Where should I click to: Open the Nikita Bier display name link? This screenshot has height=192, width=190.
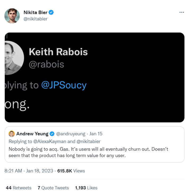pos(35,12)
